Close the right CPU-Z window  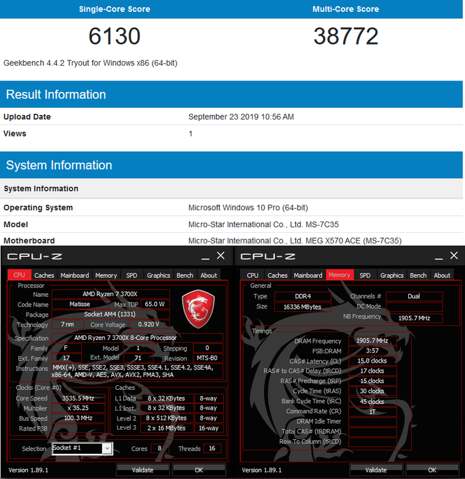454,255
